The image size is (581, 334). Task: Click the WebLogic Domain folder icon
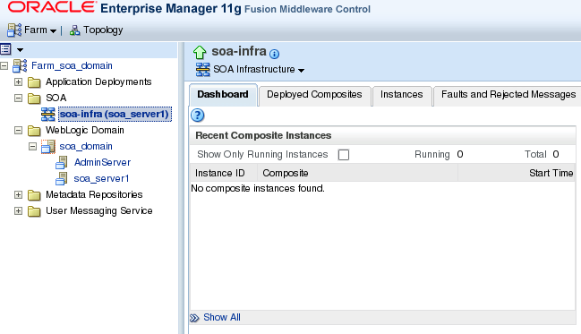[x=34, y=131]
